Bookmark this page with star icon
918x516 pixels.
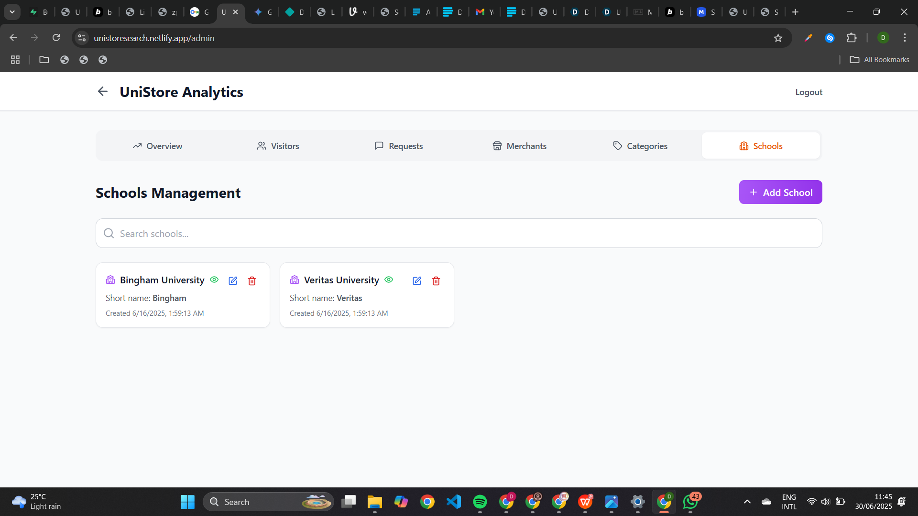coord(778,38)
